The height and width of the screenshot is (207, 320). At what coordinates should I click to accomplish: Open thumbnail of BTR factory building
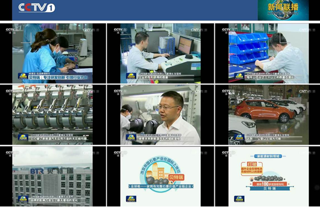[x=53, y=177]
